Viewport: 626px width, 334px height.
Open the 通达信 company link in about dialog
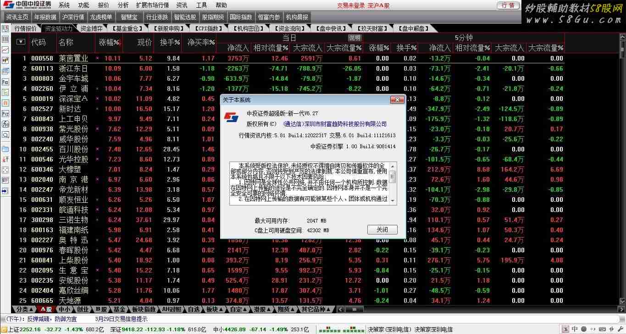(335, 124)
